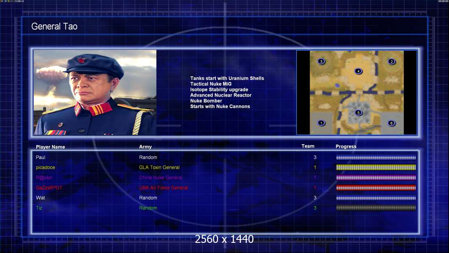Click Wat's 'Random' army entry

click(x=148, y=198)
